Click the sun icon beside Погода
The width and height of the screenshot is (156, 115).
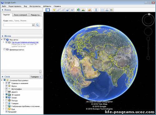[x=9, y=100]
